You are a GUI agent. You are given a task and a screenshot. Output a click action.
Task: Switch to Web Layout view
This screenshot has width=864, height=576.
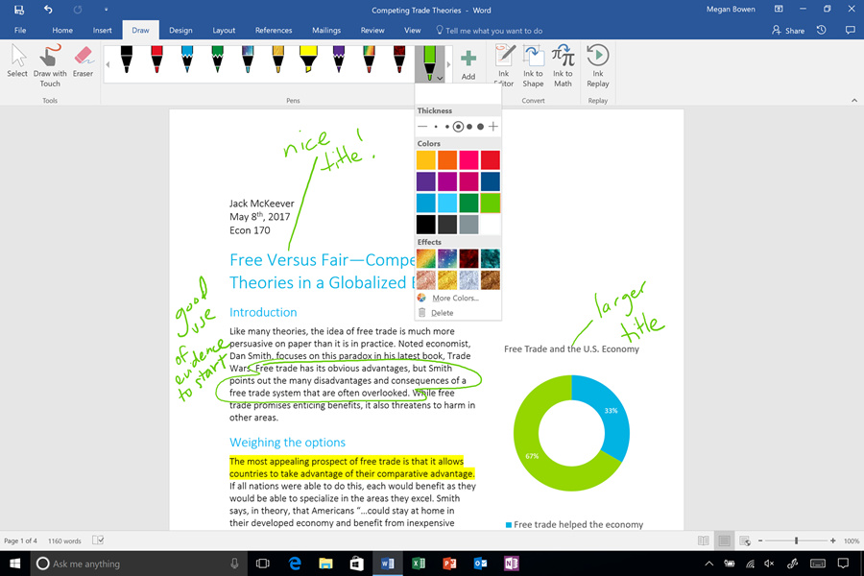(x=745, y=540)
